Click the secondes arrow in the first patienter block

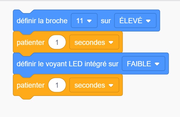coord(111,42)
